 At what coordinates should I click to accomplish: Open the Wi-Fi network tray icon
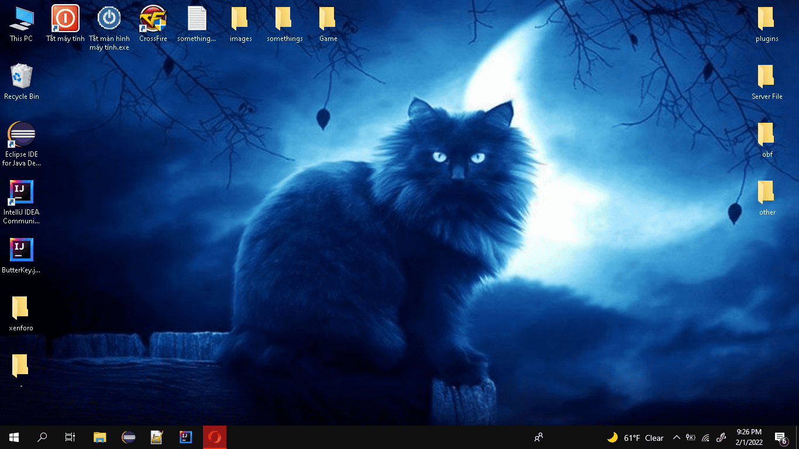click(x=706, y=437)
